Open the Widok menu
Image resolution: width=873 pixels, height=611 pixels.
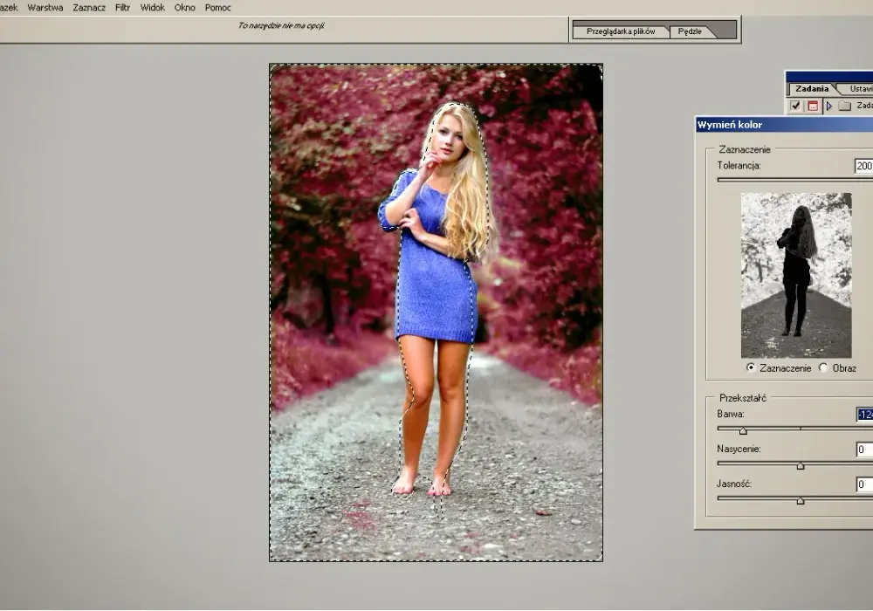(152, 8)
